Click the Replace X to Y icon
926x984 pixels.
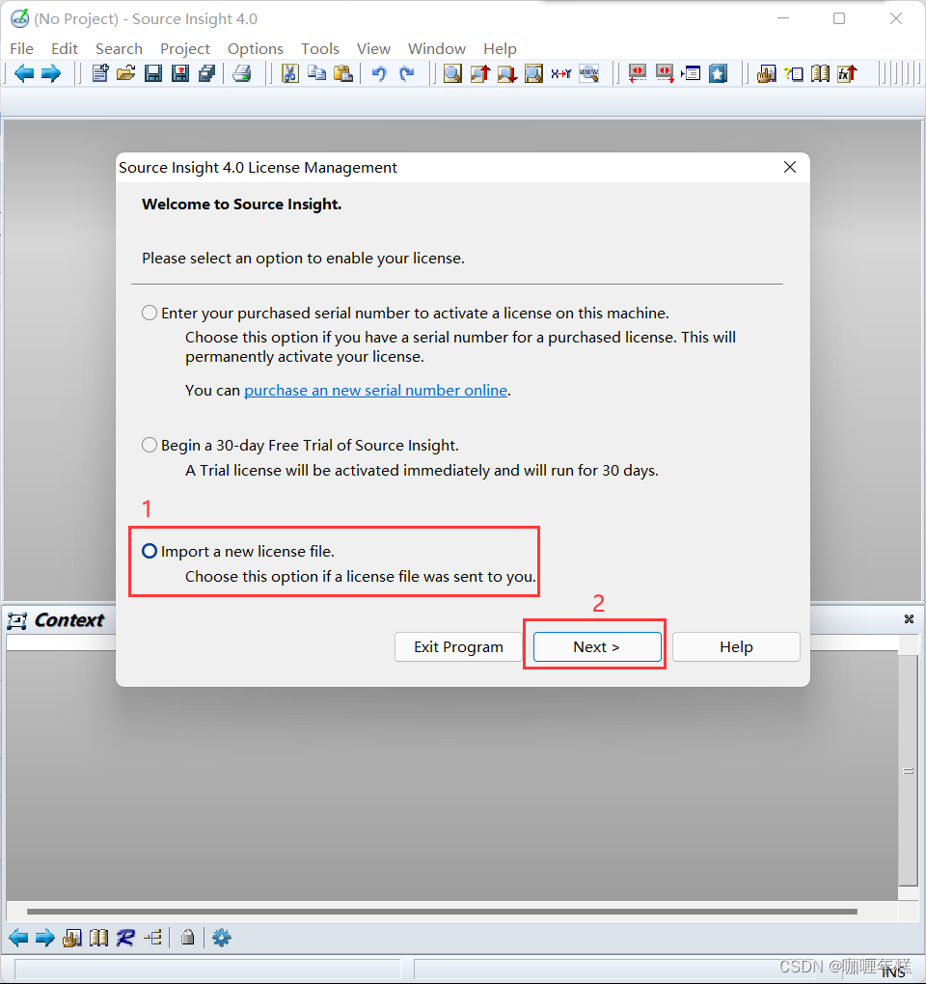point(560,73)
